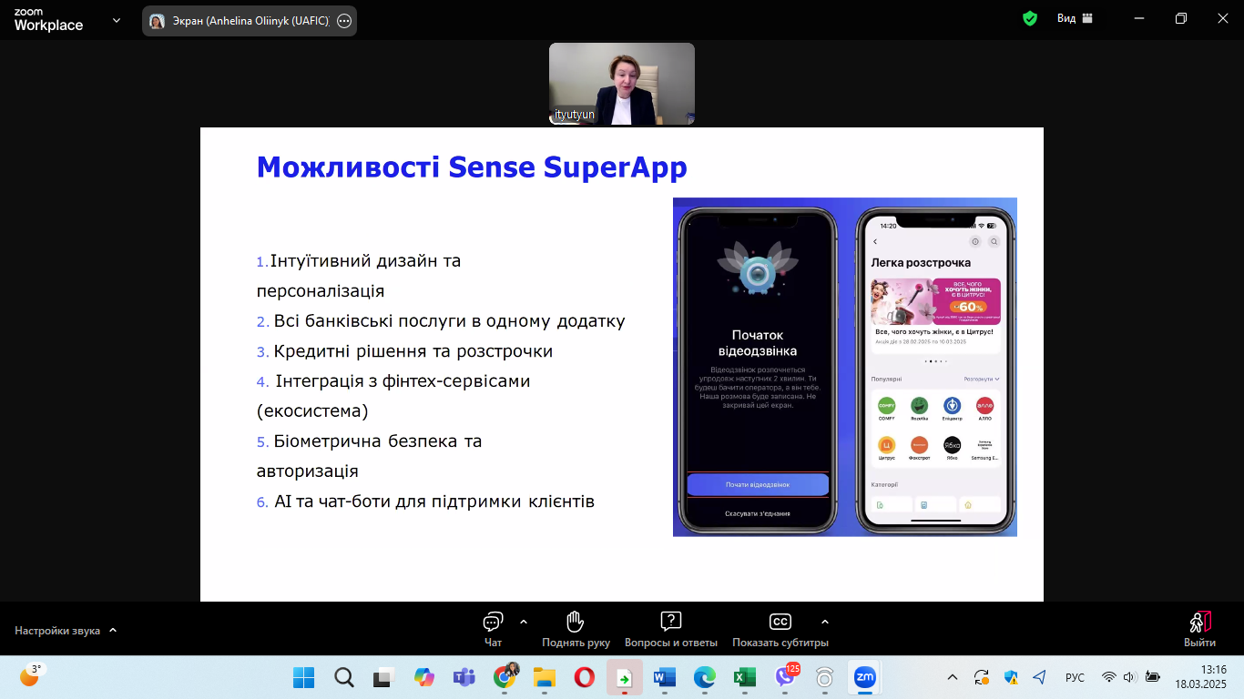Expand the audio settings chevron

pyautogui.click(x=113, y=630)
